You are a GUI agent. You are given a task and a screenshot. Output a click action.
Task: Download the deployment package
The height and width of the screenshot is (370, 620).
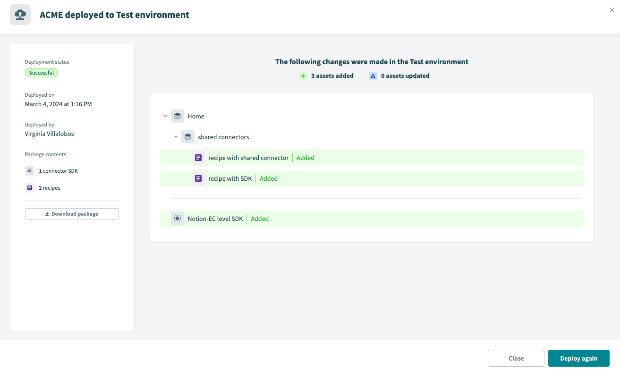[x=72, y=214]
